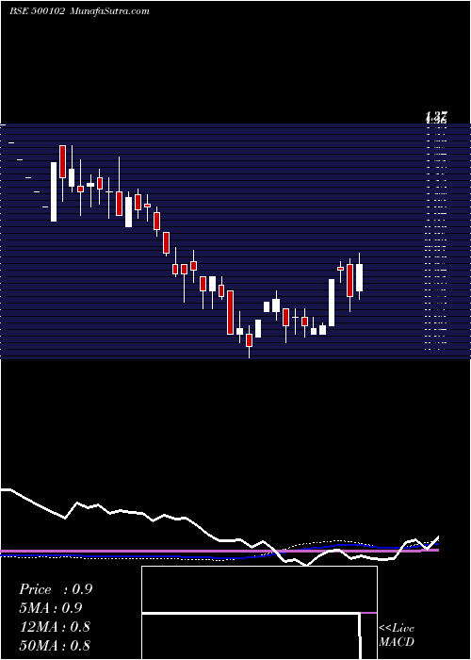Click the 1.37 price axis label
The height and width of the screenshot is (660, 471).
(x=436, y=114)
